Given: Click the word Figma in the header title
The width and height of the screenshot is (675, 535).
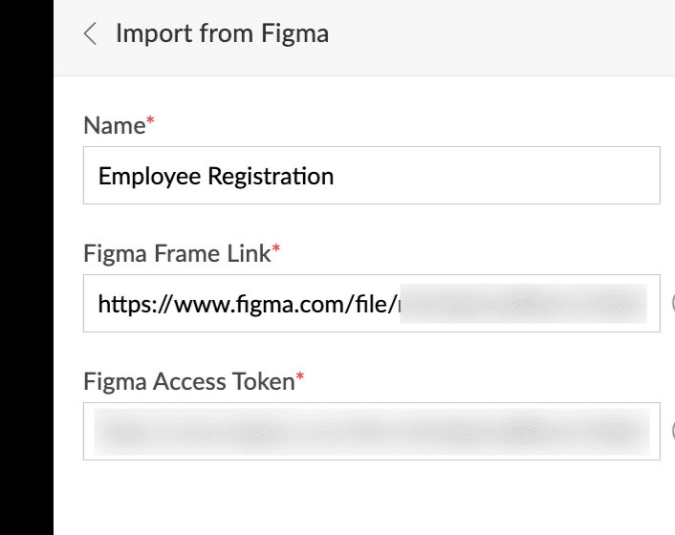Looking at the screenshot, I should [294, 34].
